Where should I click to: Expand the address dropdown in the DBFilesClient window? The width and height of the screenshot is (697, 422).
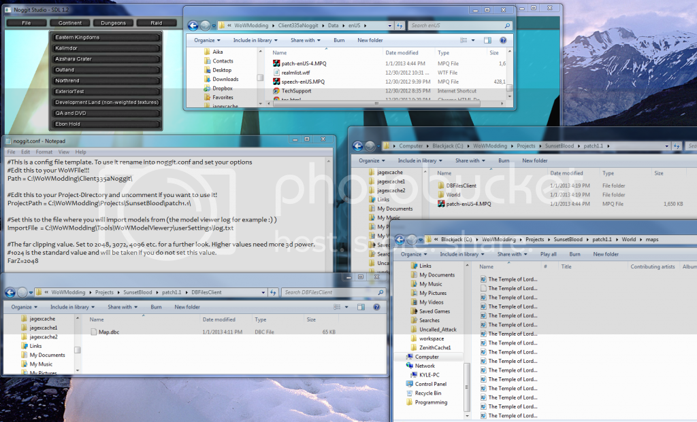[263, 292]
